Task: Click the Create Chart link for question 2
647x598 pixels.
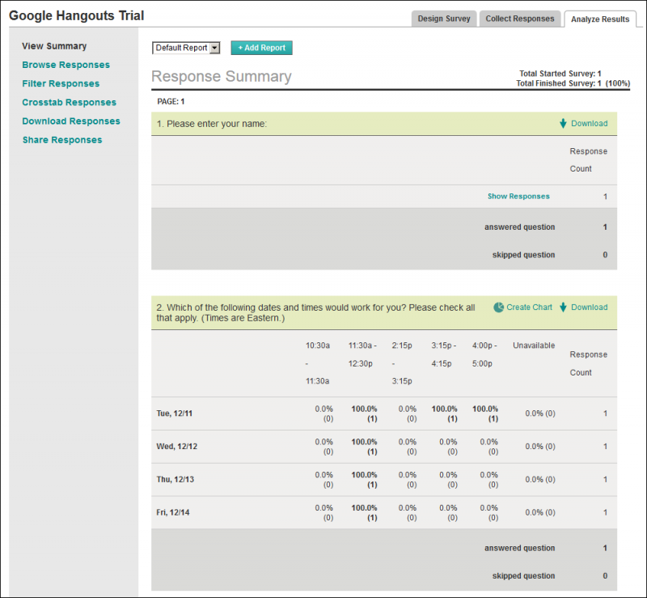Action: (529, 307)
